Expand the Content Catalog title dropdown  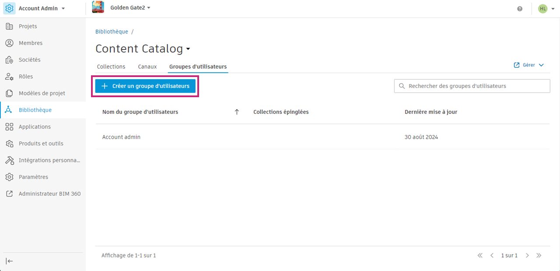tap(188, 49)
